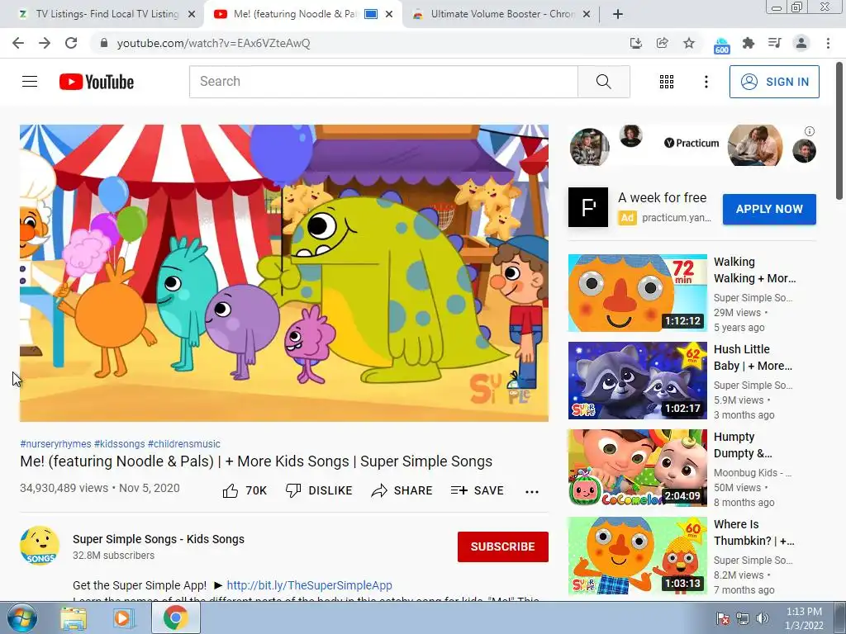846x634 pixels.
Task: Close the TV Listings tab
Action: [191, 15]
